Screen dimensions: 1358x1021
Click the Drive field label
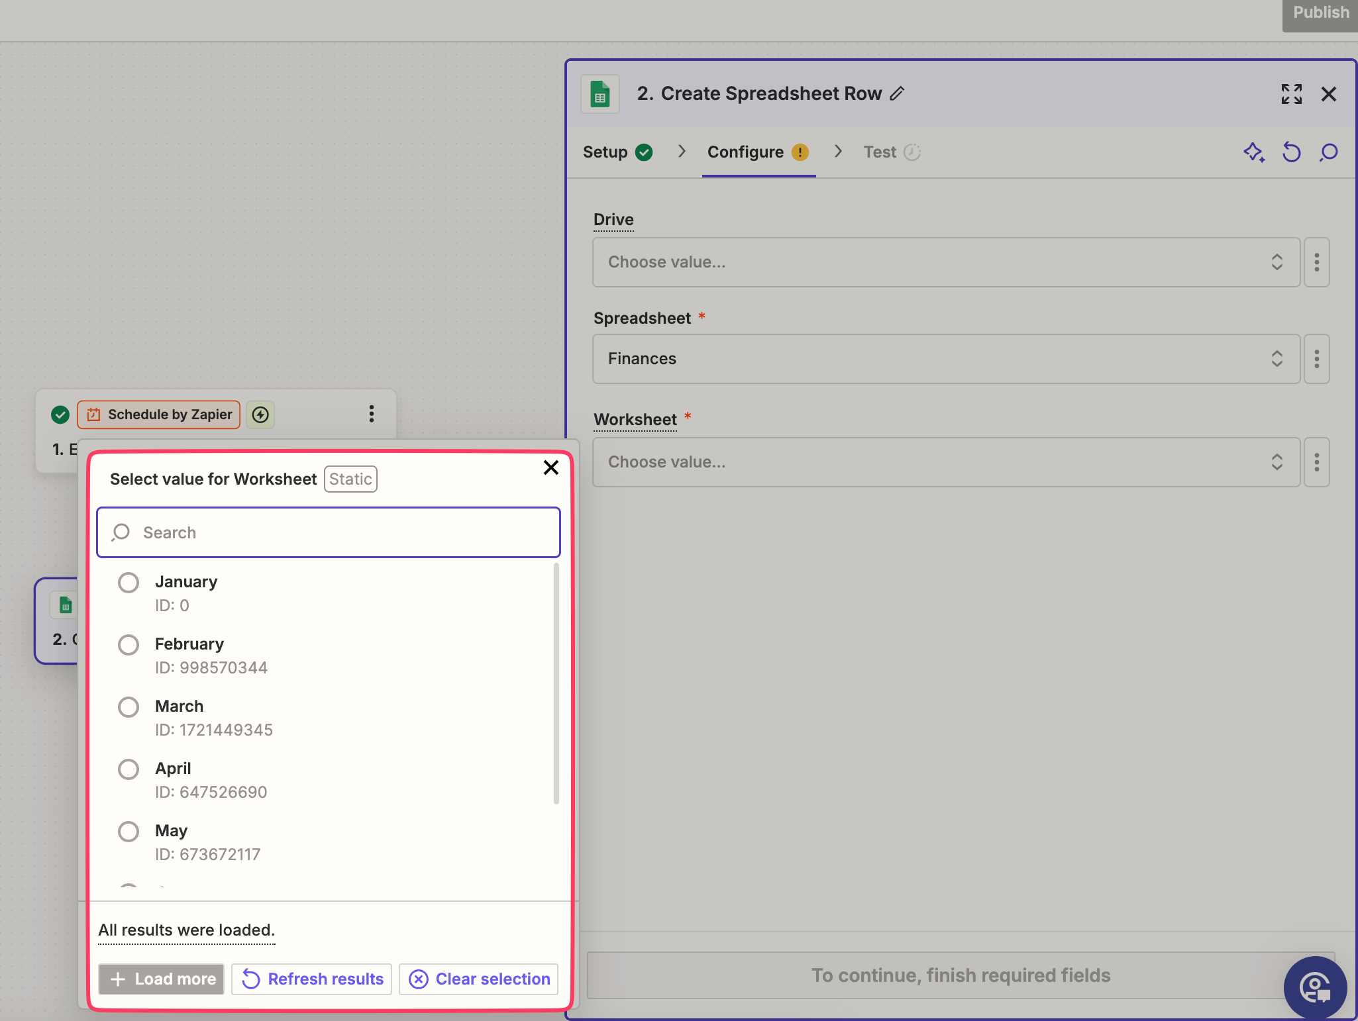613,220
